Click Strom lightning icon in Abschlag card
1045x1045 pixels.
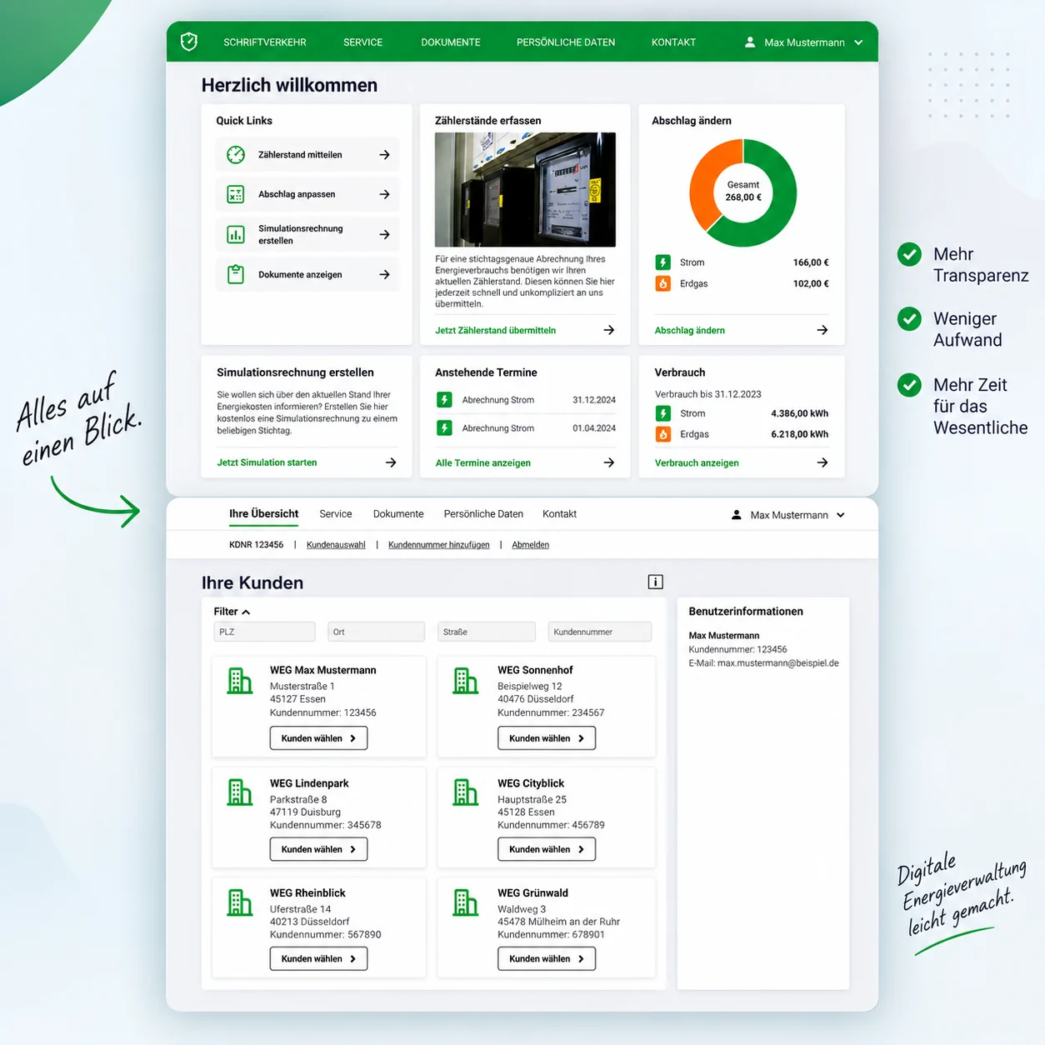(663, 262)
